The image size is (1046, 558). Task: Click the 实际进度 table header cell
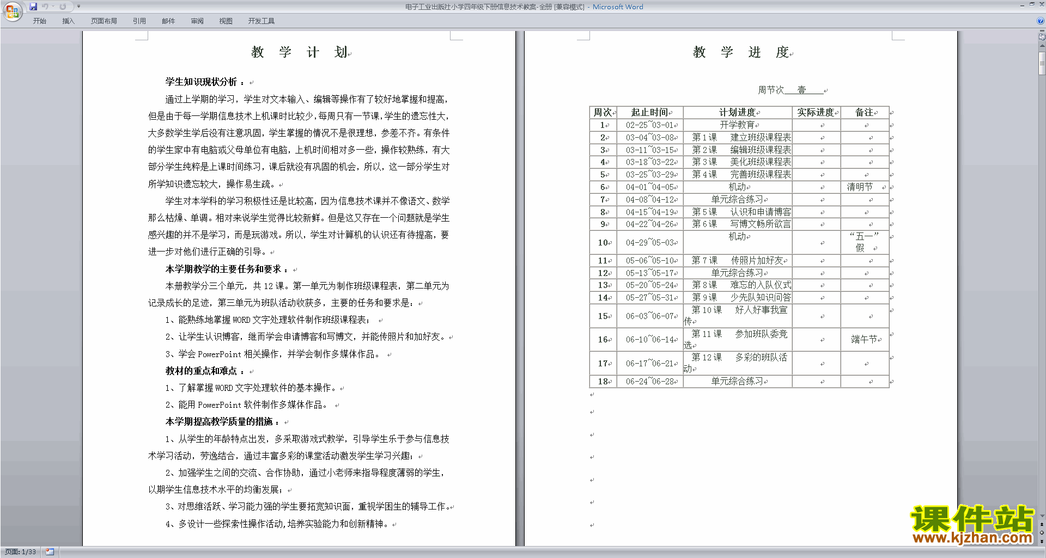pyautogui.click(x=816, y=112)
